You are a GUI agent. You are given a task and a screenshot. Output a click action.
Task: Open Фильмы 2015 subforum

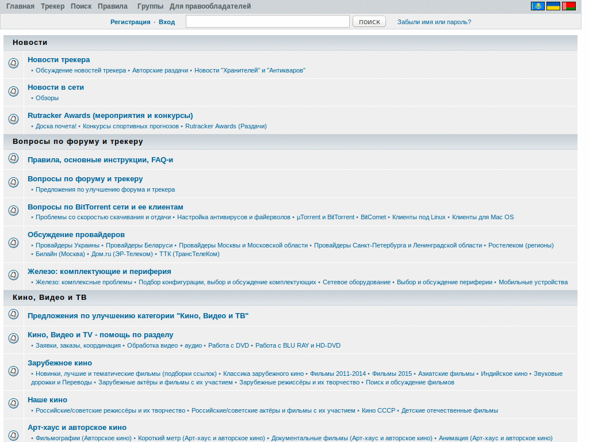[x=392, y=374]
